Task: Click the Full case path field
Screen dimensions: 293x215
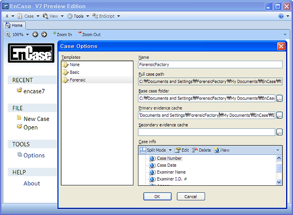Action: tap(210, 82)
